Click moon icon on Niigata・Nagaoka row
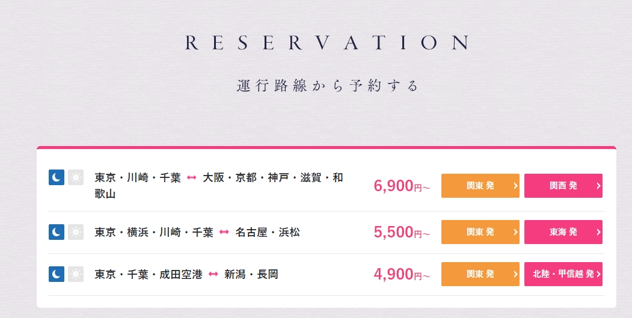Viewport: 632px width, 318px height. click(x=57, y=274)
